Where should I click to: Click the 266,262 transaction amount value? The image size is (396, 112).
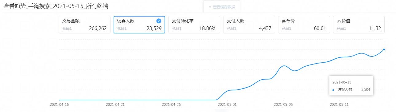click(x=98, y=29)
